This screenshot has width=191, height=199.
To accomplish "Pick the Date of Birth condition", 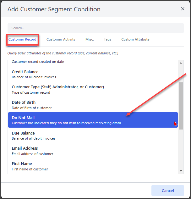I will point(93,105).
